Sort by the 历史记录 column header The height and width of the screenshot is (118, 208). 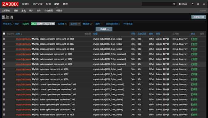(x=142, y=34)
